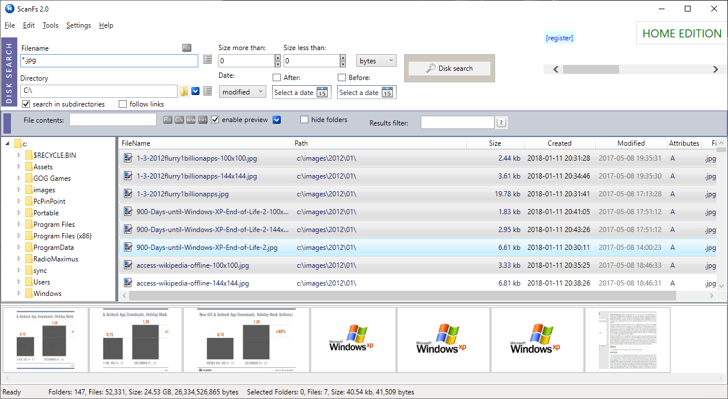Screen dimensions: 728x399
Task: Expand the GOG Games tree node
Action: 19,178
